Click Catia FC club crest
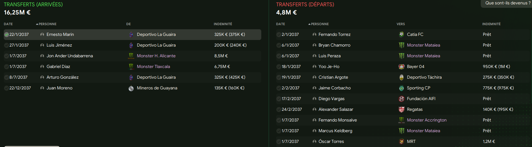532x147 pixels. tap(401, 35)
